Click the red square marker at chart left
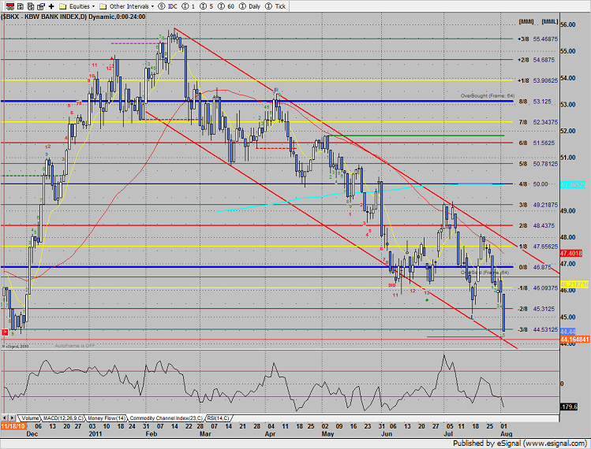This screenshot has width=591, height=449. 5,332
